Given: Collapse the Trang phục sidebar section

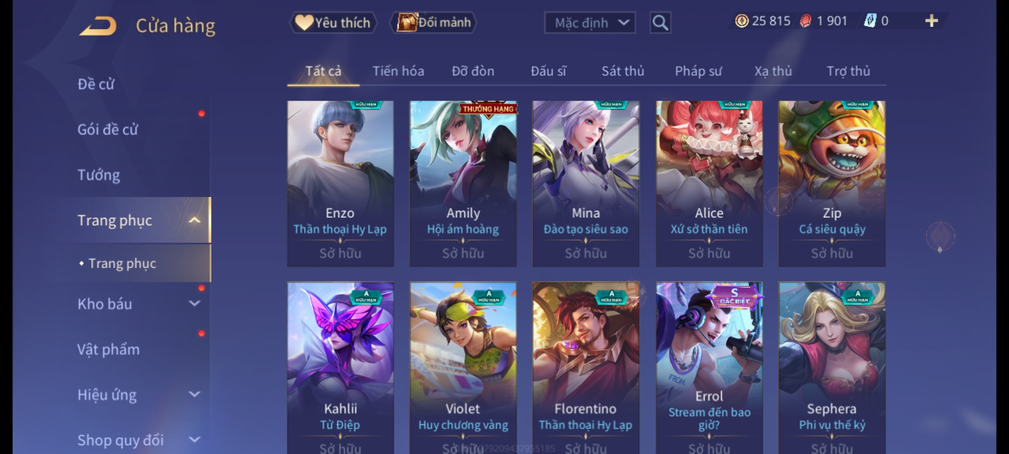Looking at the screenshot, I should pos(194,220).
